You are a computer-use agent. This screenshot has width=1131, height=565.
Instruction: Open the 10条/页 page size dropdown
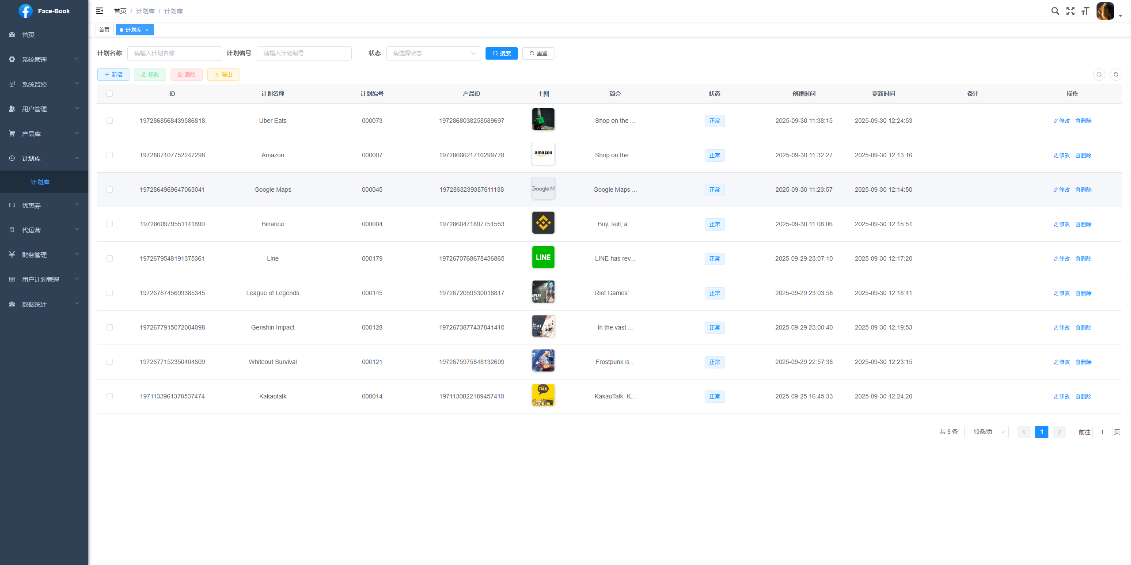(x=986, y=432)
